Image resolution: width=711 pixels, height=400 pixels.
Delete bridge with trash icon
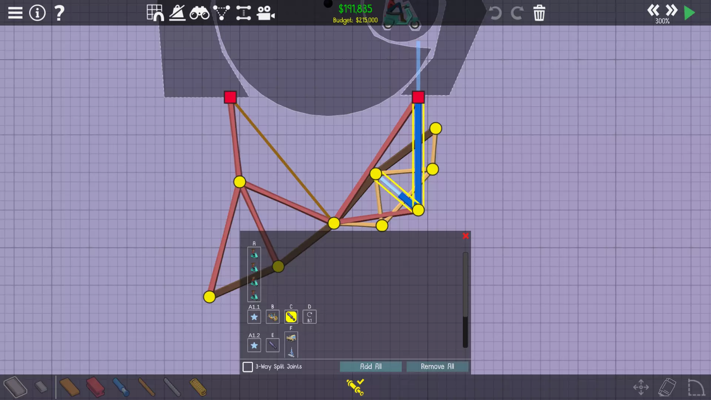pyautogui.click(x=539, y=13)
